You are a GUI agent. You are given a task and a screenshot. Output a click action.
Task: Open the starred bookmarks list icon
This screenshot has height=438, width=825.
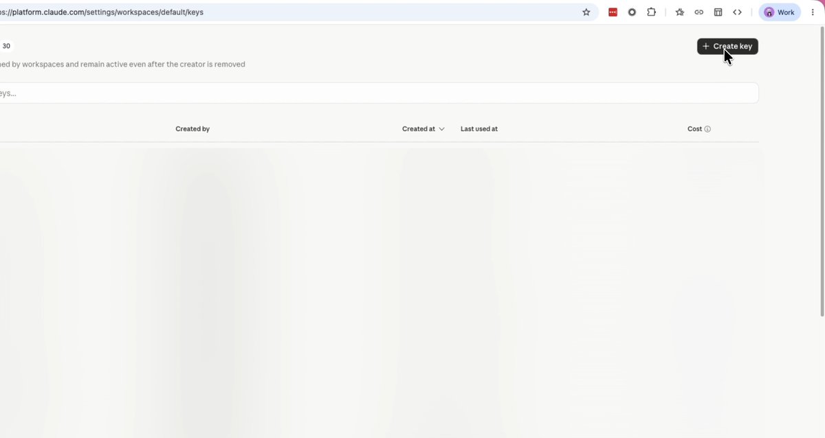680,12
